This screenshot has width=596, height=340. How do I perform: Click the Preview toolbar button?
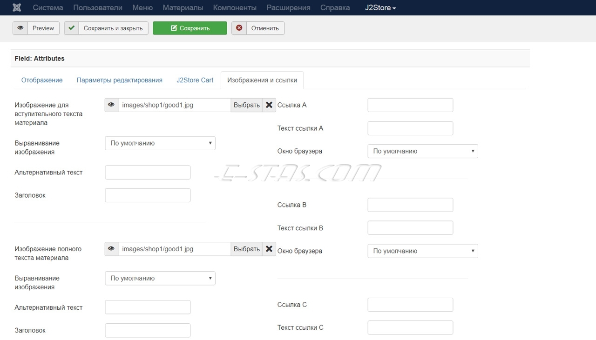pyautogui.click(x=36, y=28)
